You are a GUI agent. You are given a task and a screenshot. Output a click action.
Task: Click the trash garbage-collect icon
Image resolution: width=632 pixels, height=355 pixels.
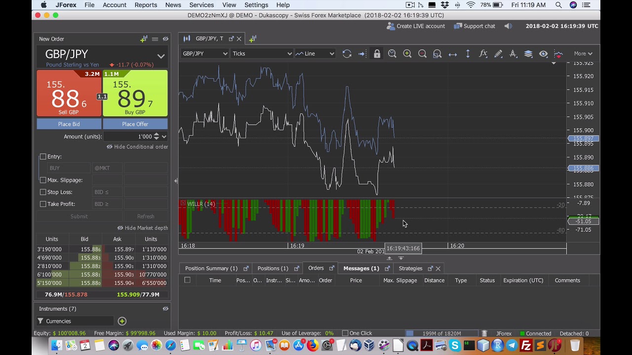pyautogui.click(x=484, y=334)
